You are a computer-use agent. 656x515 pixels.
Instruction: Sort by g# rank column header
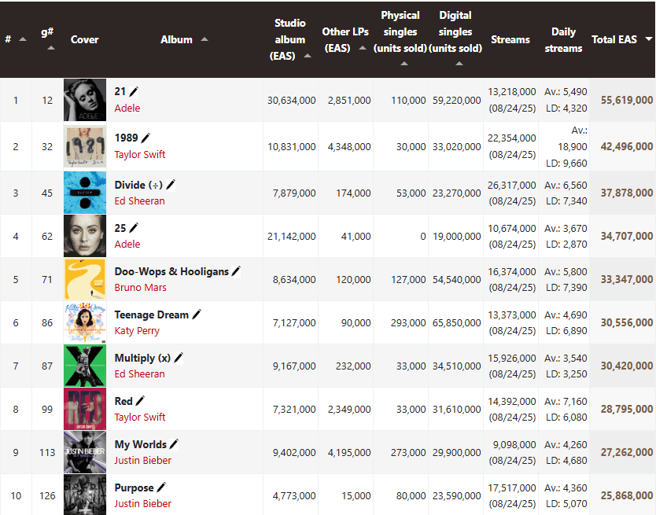pos(48,39)
